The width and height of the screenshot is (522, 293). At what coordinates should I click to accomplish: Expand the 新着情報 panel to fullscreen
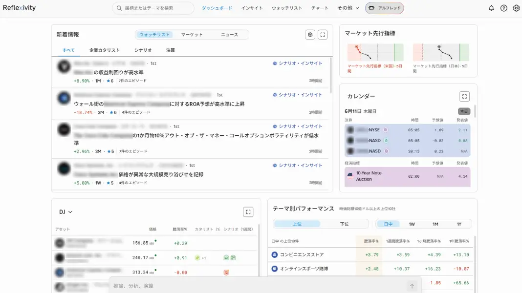(x=323, y=35)
